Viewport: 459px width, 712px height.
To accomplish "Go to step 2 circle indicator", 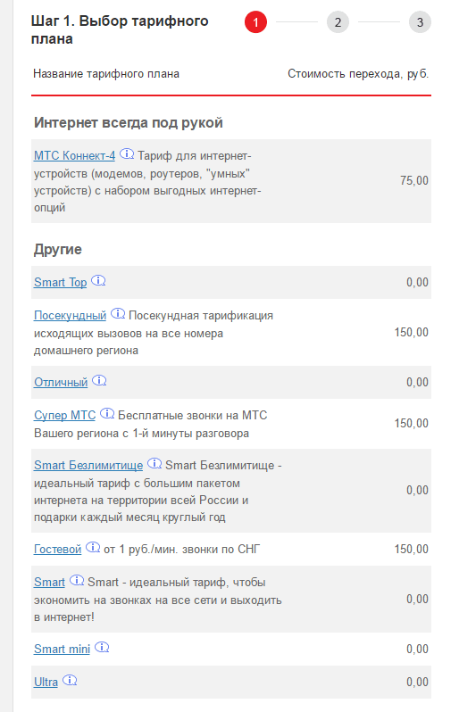I will click(x=338, y=22).
